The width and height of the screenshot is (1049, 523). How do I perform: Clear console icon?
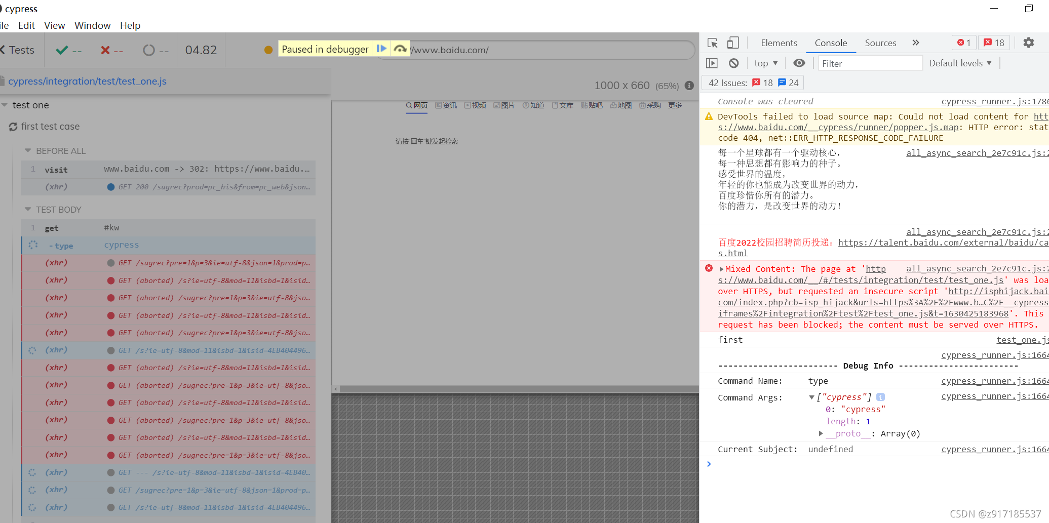(733, 63)
